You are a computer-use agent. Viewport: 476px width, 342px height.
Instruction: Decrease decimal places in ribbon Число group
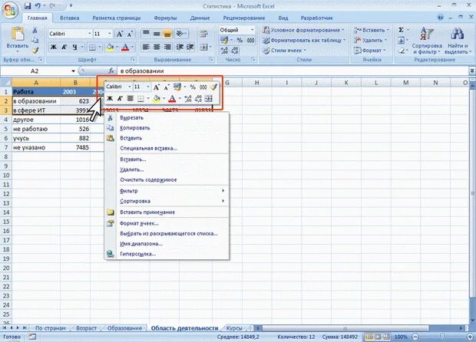[235, 51]
